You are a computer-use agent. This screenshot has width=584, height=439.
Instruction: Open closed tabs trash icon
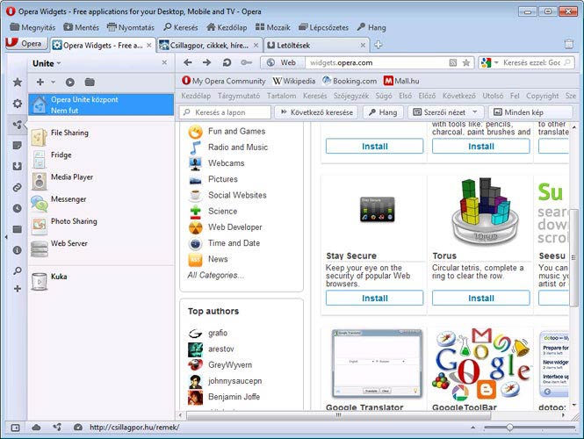pos(569,44)
